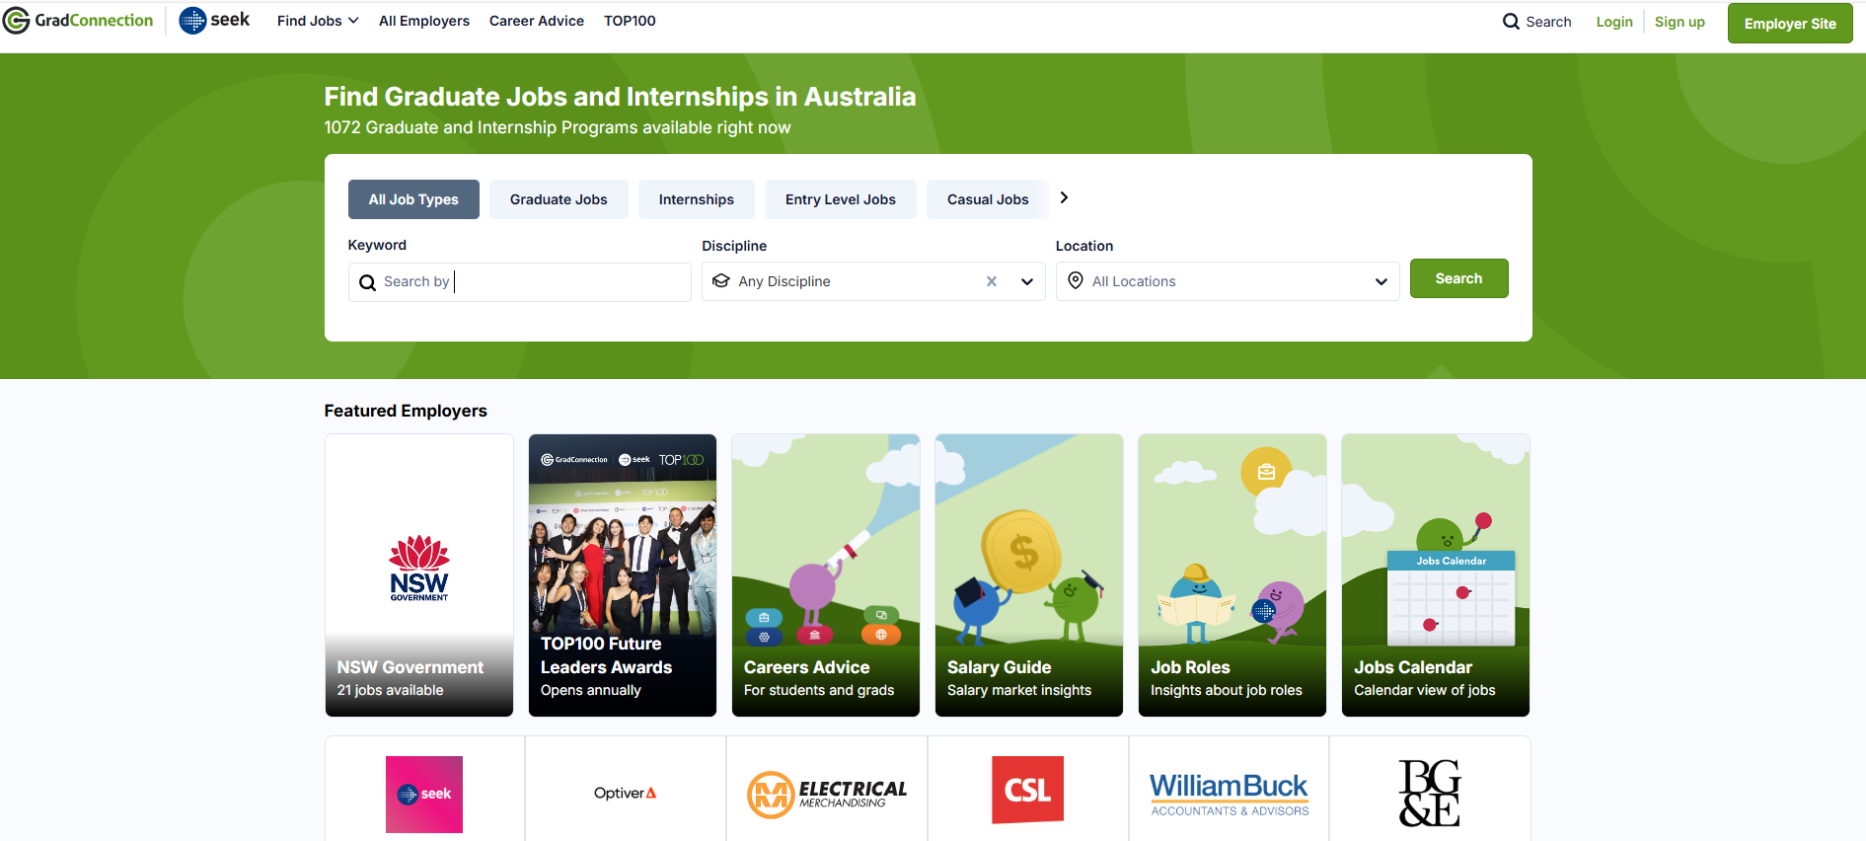Open All Employers page
The width and height of the screenshot is (1866, 841).
(424, 21)
